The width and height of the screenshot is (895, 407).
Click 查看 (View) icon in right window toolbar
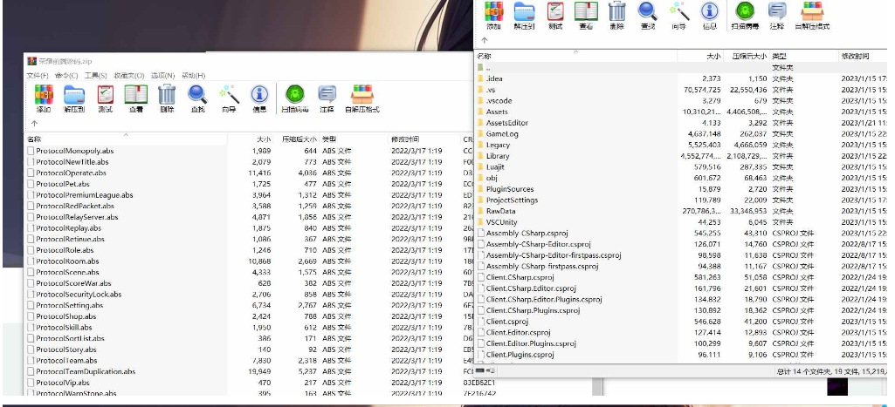[586, 14]
